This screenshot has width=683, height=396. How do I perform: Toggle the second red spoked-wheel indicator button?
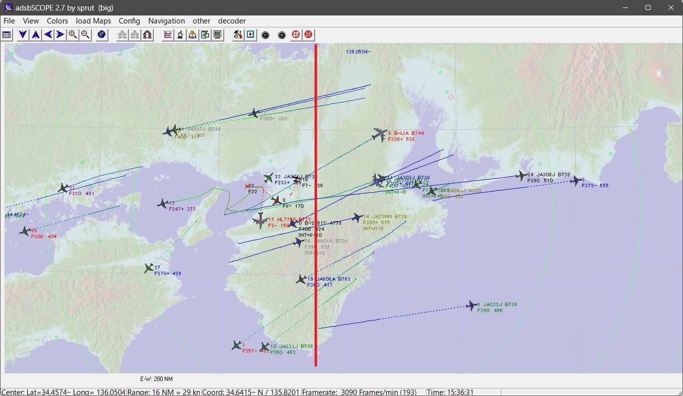[308, 34]
